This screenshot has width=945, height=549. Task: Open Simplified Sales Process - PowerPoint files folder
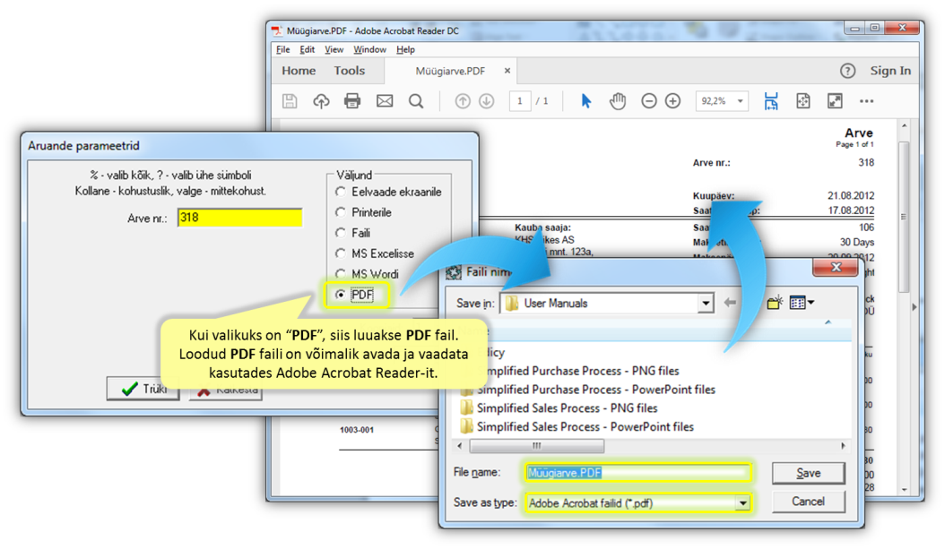click(x=585, y=427)
